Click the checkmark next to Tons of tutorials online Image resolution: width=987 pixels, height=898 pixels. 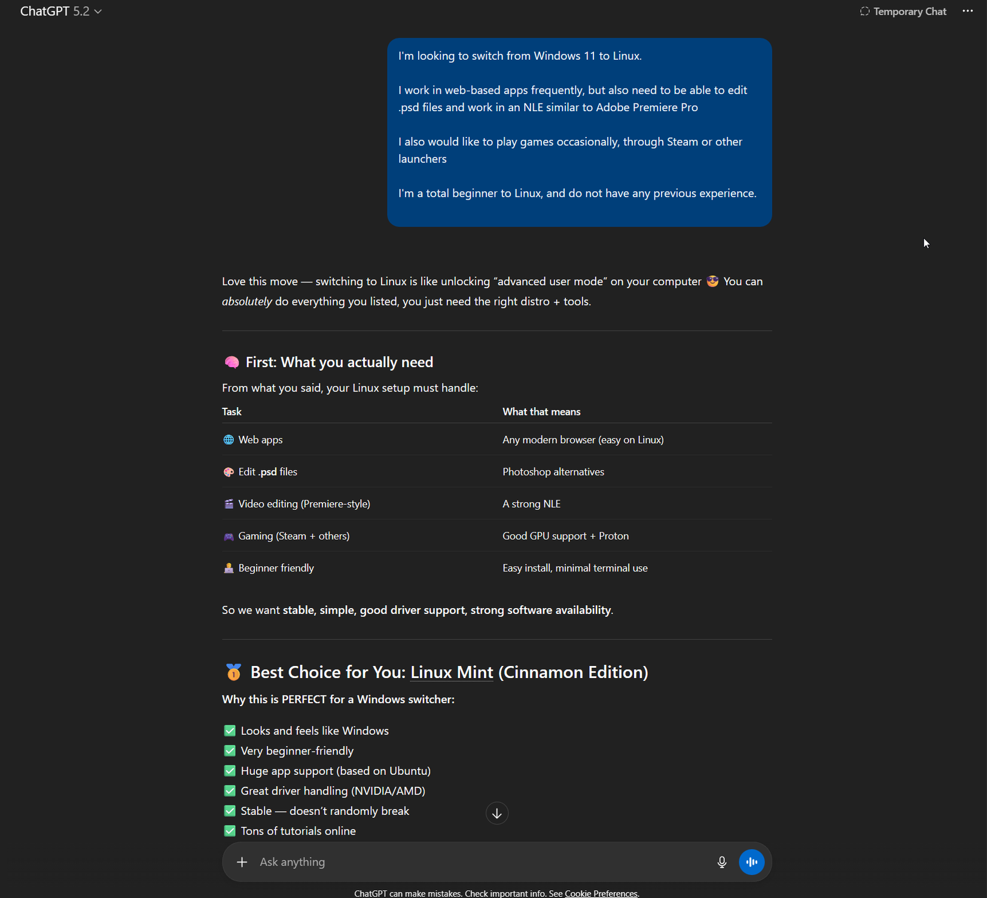pos(230,831)
